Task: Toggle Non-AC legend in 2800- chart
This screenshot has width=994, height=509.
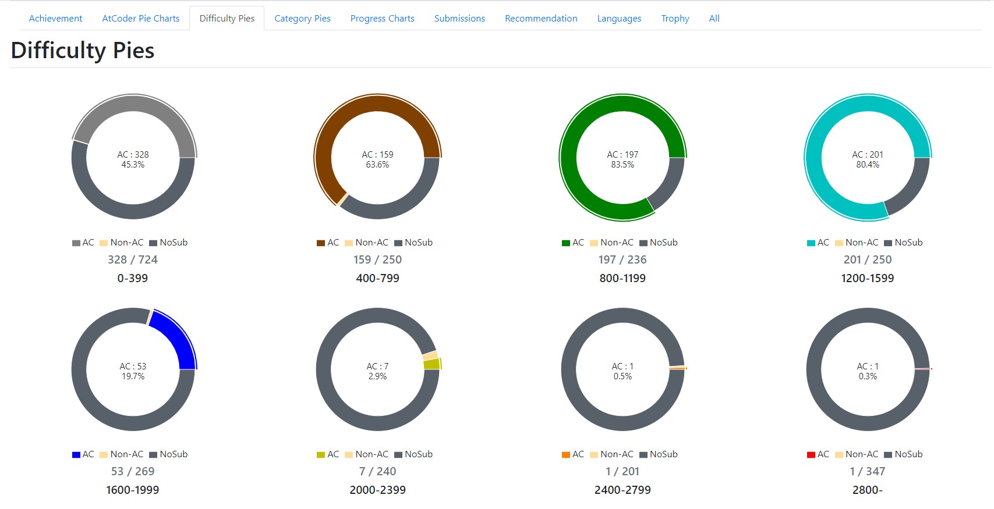Action: [x=857, y=454]
